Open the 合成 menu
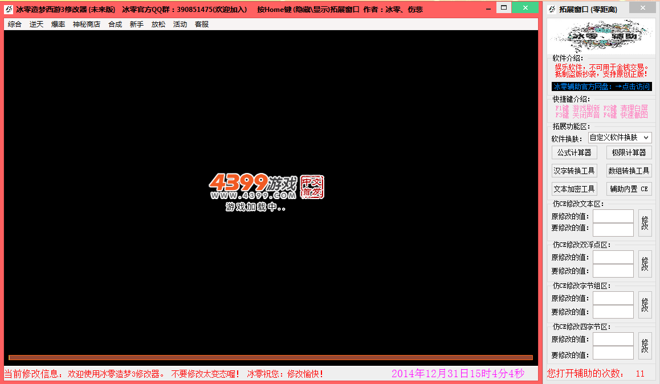The image size is (660, 384). pyautogui.click(x=115, y=24)
